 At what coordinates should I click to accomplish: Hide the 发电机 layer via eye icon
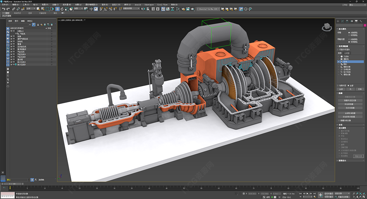pos(13,41)
